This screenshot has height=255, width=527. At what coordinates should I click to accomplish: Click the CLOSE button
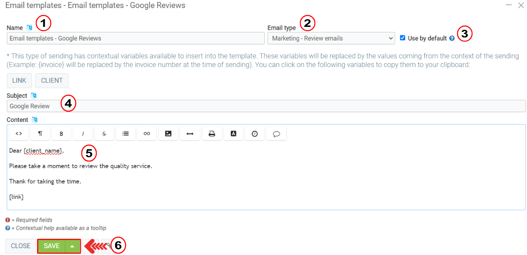(x=20, y=246)
